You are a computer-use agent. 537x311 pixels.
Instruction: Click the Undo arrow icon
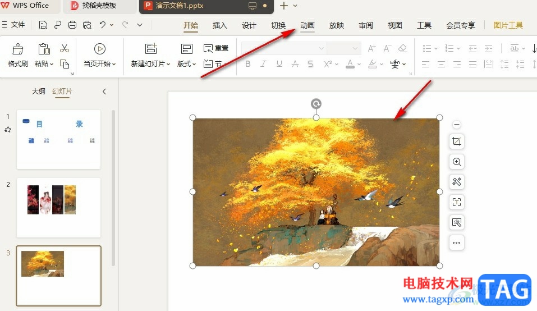[x=102, y=25]
